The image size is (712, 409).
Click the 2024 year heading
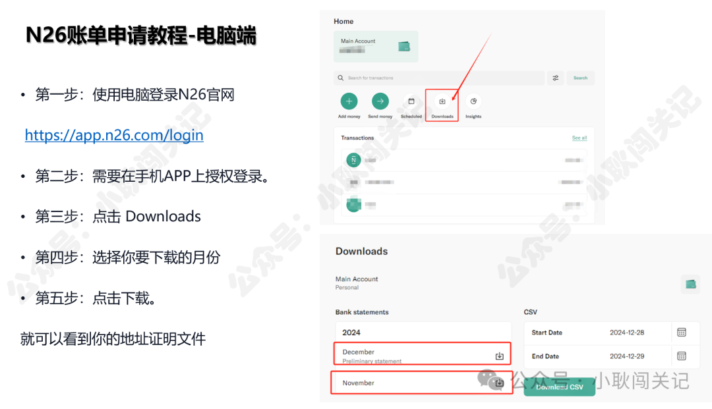(351, 333)
